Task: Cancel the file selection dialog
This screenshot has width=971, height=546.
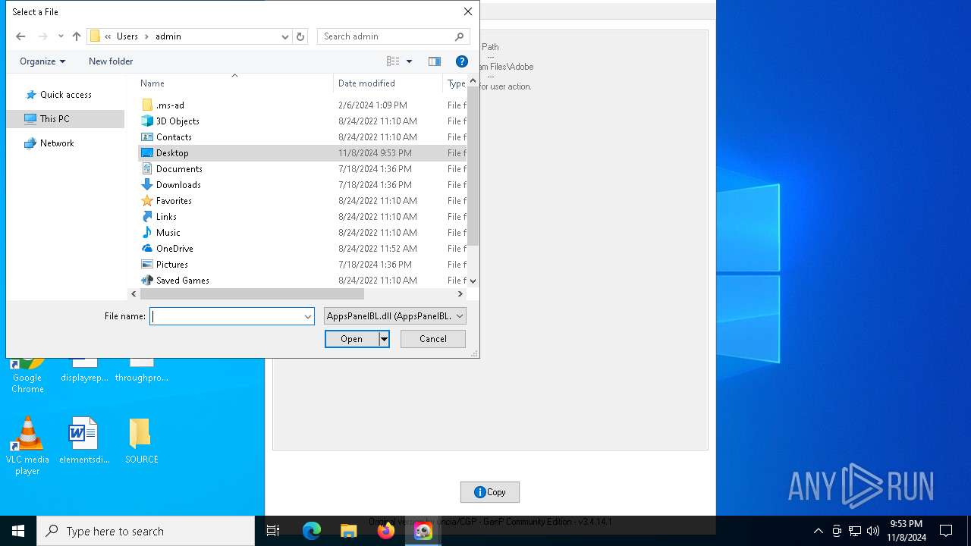Action: (x=433, y=339)
